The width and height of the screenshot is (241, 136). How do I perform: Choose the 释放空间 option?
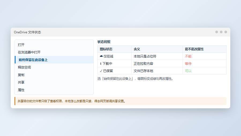click(54, 67)
